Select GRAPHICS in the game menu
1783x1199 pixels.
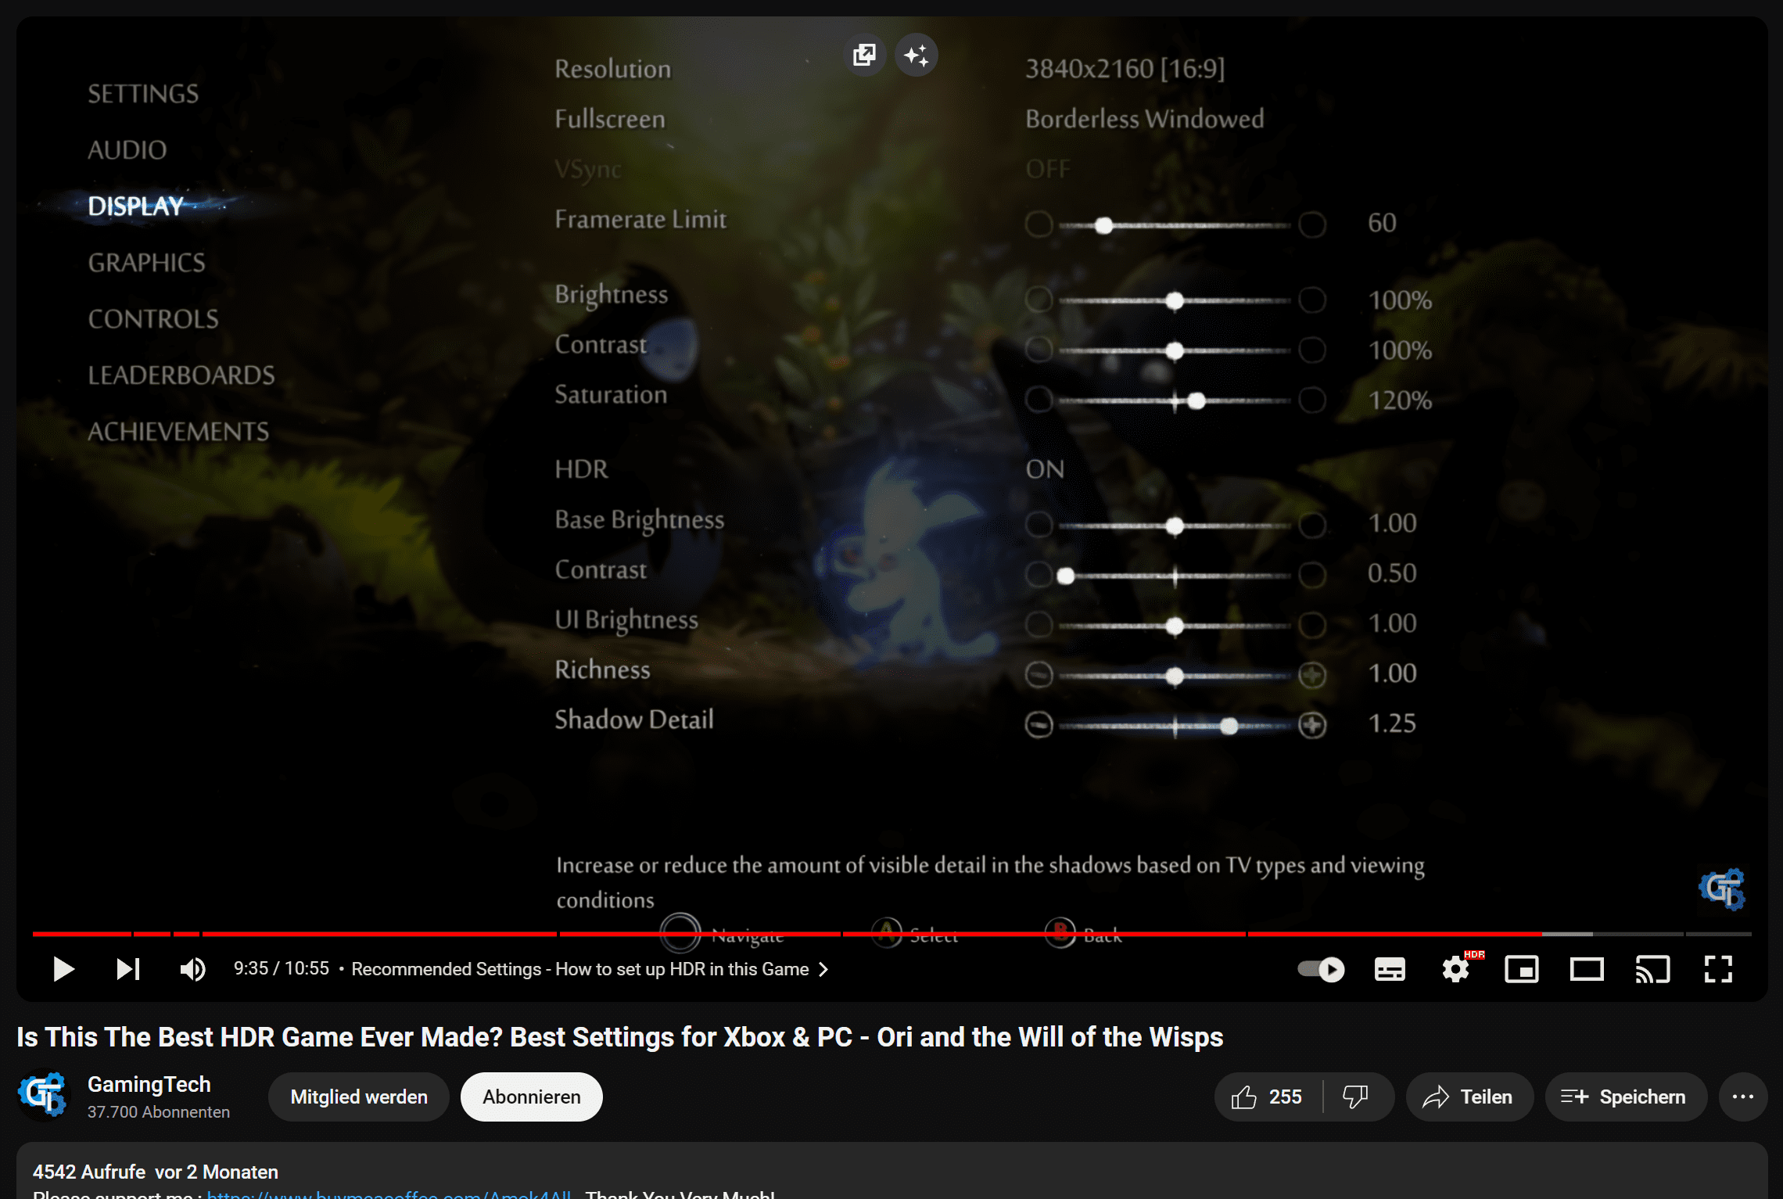point(146,263)
